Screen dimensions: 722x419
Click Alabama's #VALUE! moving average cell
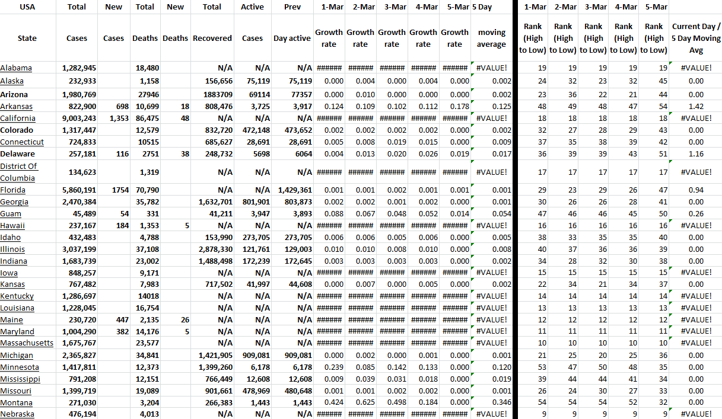click(492, 68)
